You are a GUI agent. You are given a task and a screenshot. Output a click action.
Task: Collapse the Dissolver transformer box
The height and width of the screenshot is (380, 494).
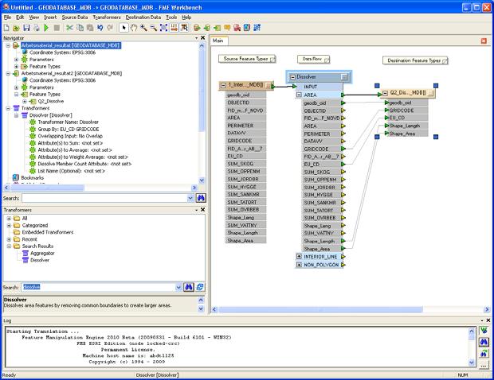tap(292, 77)
